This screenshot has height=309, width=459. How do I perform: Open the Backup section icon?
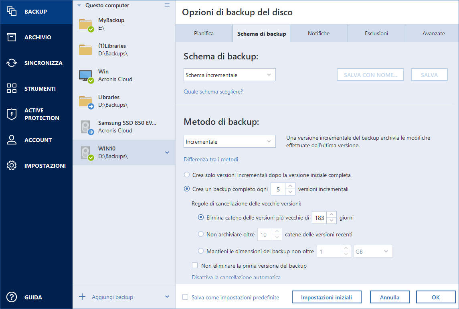(12, 11)
